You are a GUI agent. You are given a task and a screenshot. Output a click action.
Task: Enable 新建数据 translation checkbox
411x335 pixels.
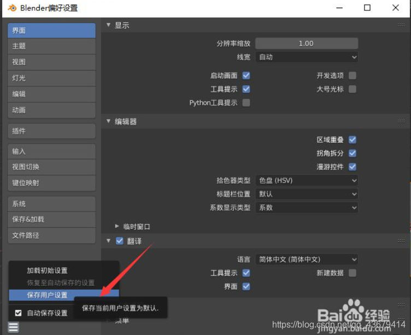[x=353, y=273]
